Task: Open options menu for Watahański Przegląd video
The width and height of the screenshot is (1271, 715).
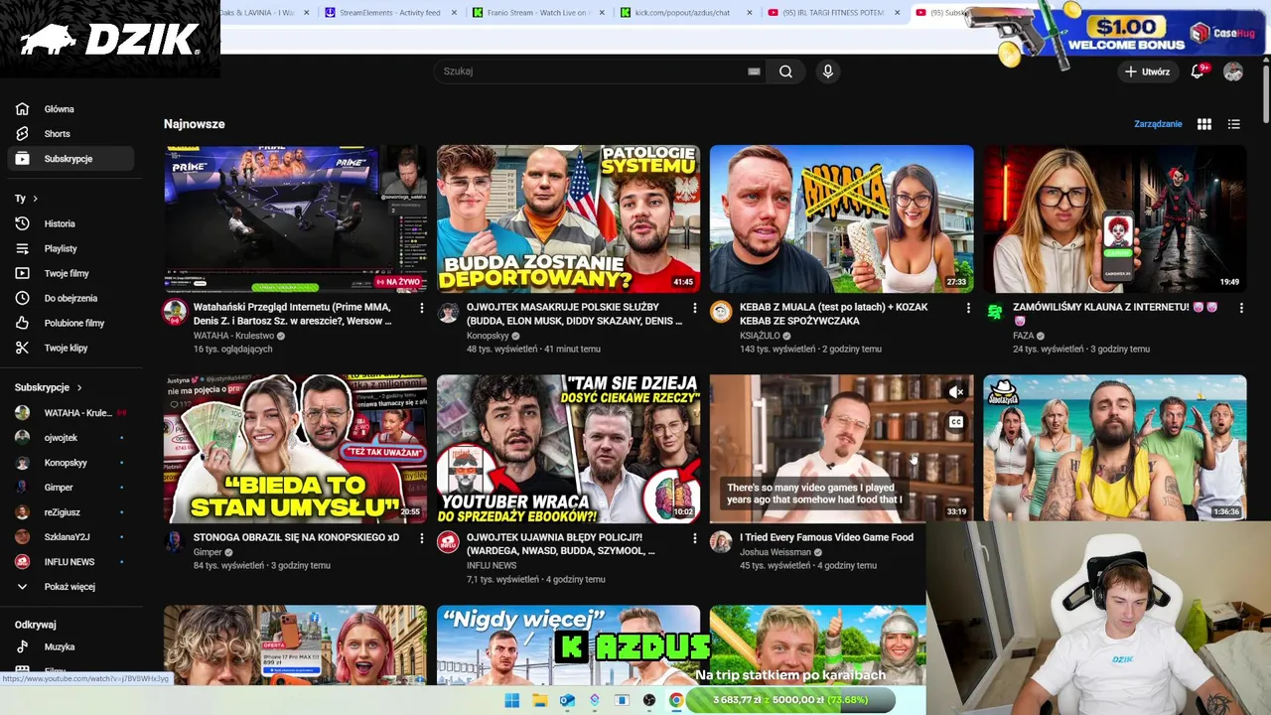Action: [x=422, y=308]
